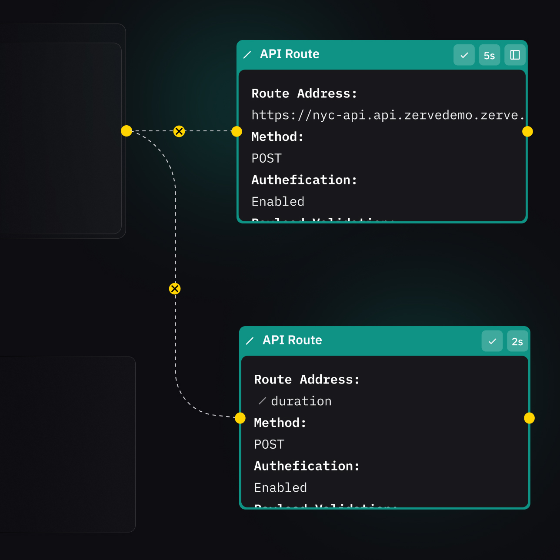Screen dimensions: 560x560
Task: Select the top block's "API Route" title
Action: click(x=290, y=54)
